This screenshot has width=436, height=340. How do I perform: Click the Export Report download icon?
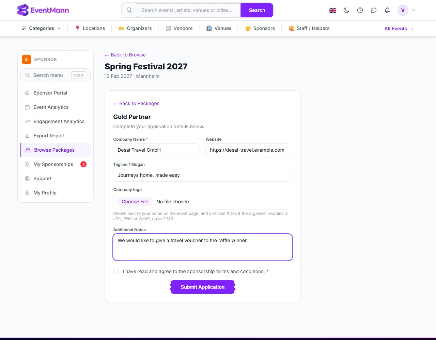pyautogui.click(x=27, y=136)
